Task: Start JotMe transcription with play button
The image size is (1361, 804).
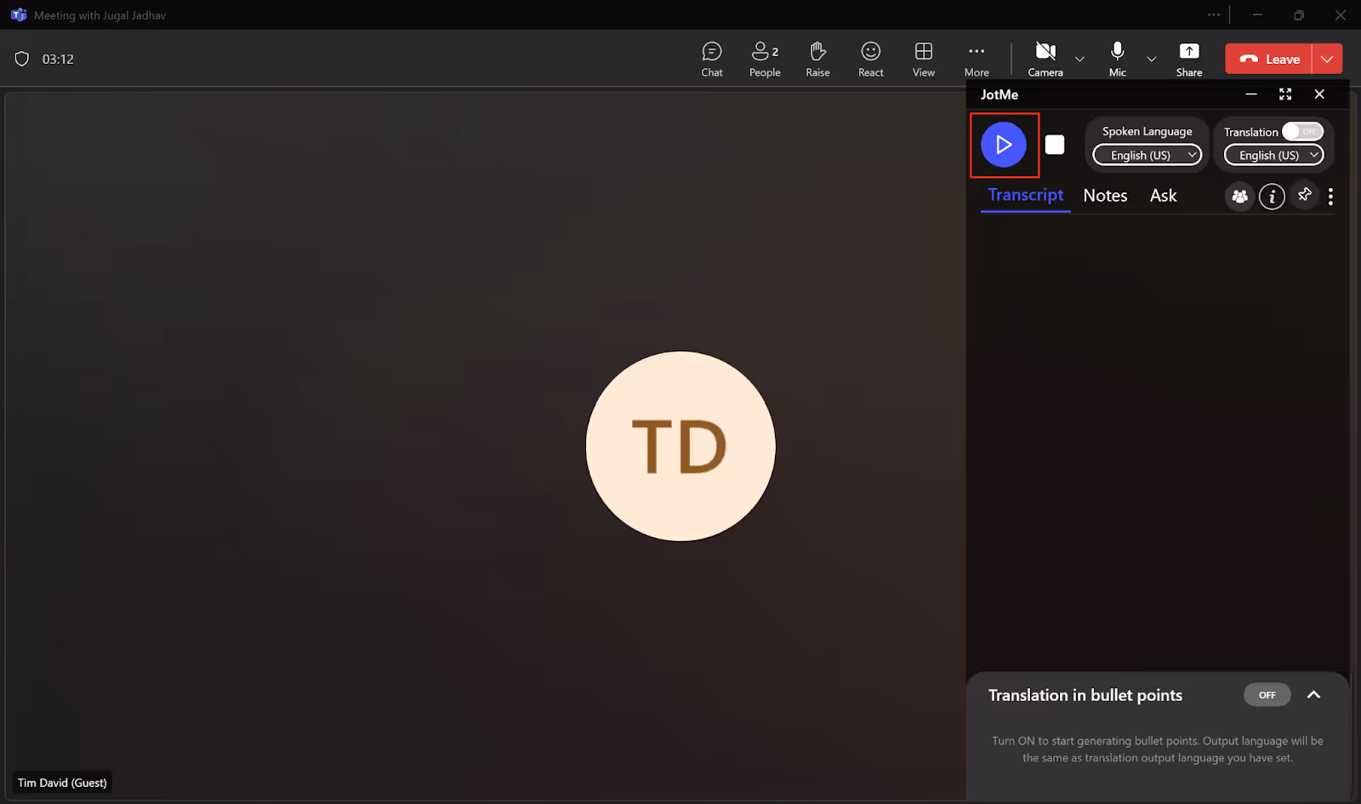Action: [1004, 145]
